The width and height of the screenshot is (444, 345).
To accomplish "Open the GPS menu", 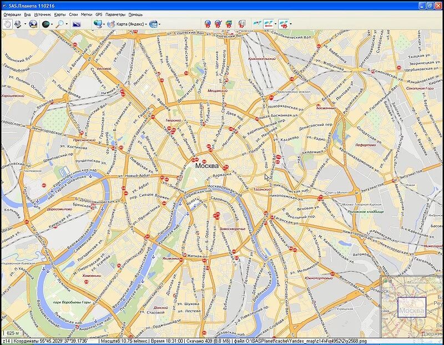I will coord(99,14).
